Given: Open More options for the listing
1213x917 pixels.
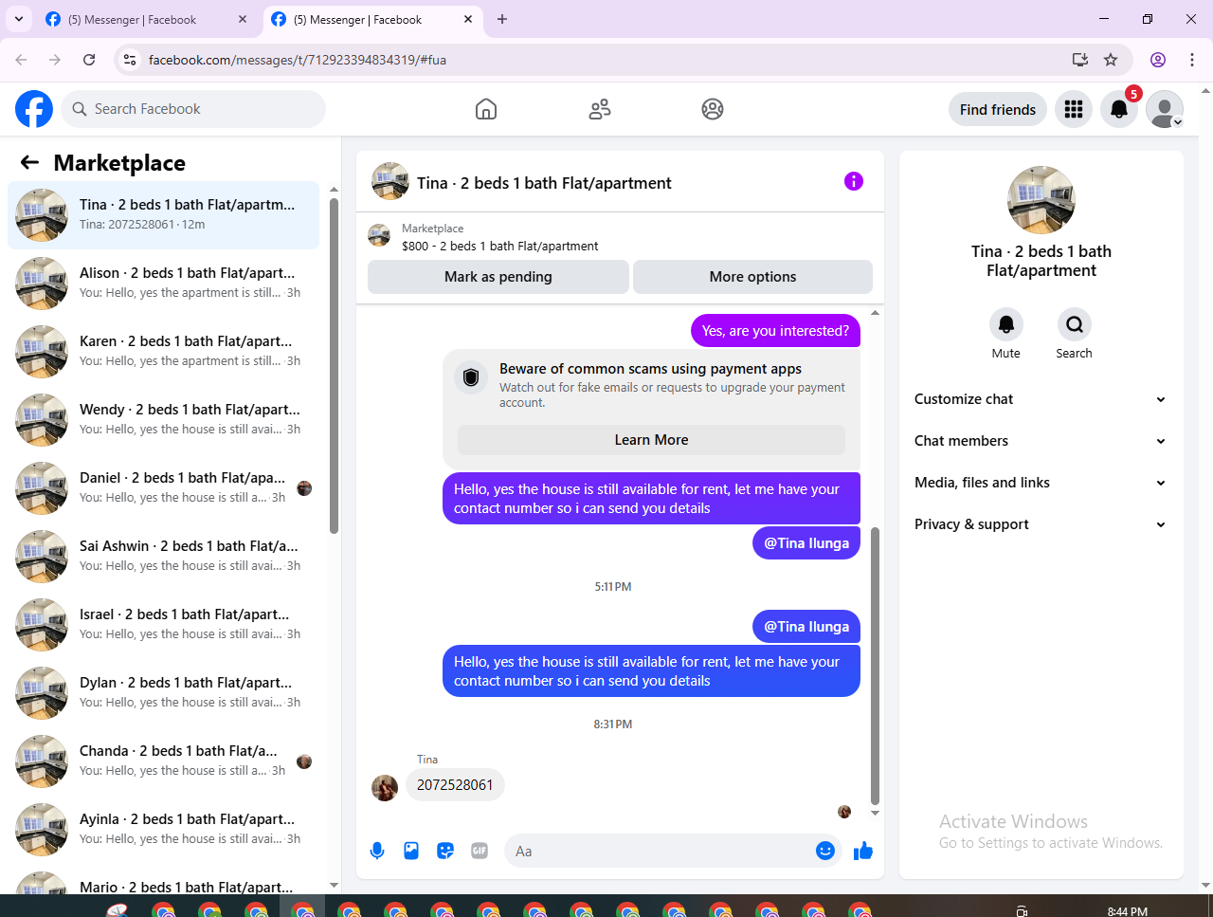Looking at the screenshot, I should [752, 277].
